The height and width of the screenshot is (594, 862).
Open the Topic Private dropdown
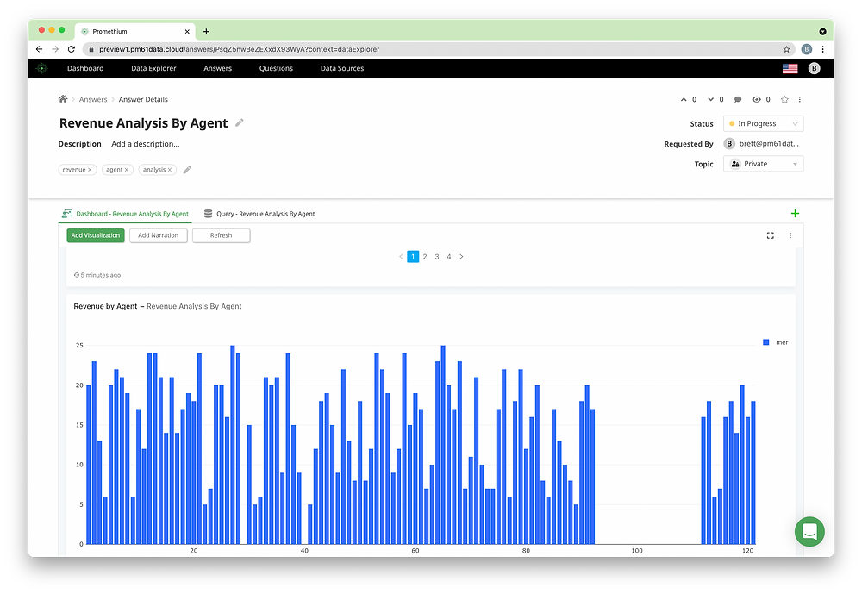[x=762, y=164]
